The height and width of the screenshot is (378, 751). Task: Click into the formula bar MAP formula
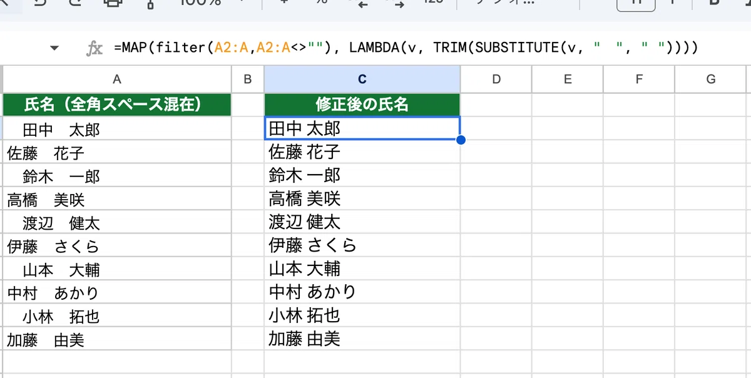pyautogui.click(x=406, y=48)
